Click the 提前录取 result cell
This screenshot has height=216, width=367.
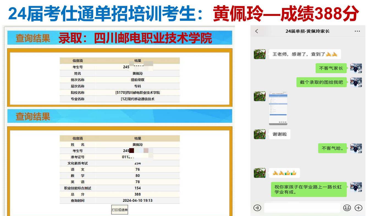(x=137, y=80)
